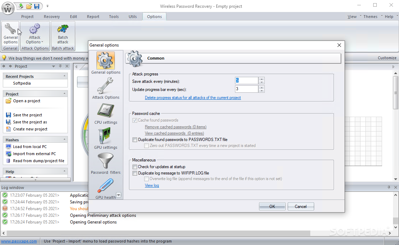Open GPU health thermometer in dialog sidebar
Viewport: 399px width, 245px height.
[x=105, y=189]
